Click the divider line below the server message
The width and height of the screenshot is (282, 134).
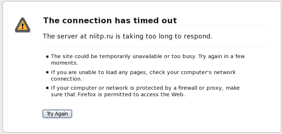pyautogui.click(x=155, y=46)
